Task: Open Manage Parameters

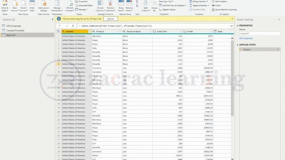Action: point(57,6)
